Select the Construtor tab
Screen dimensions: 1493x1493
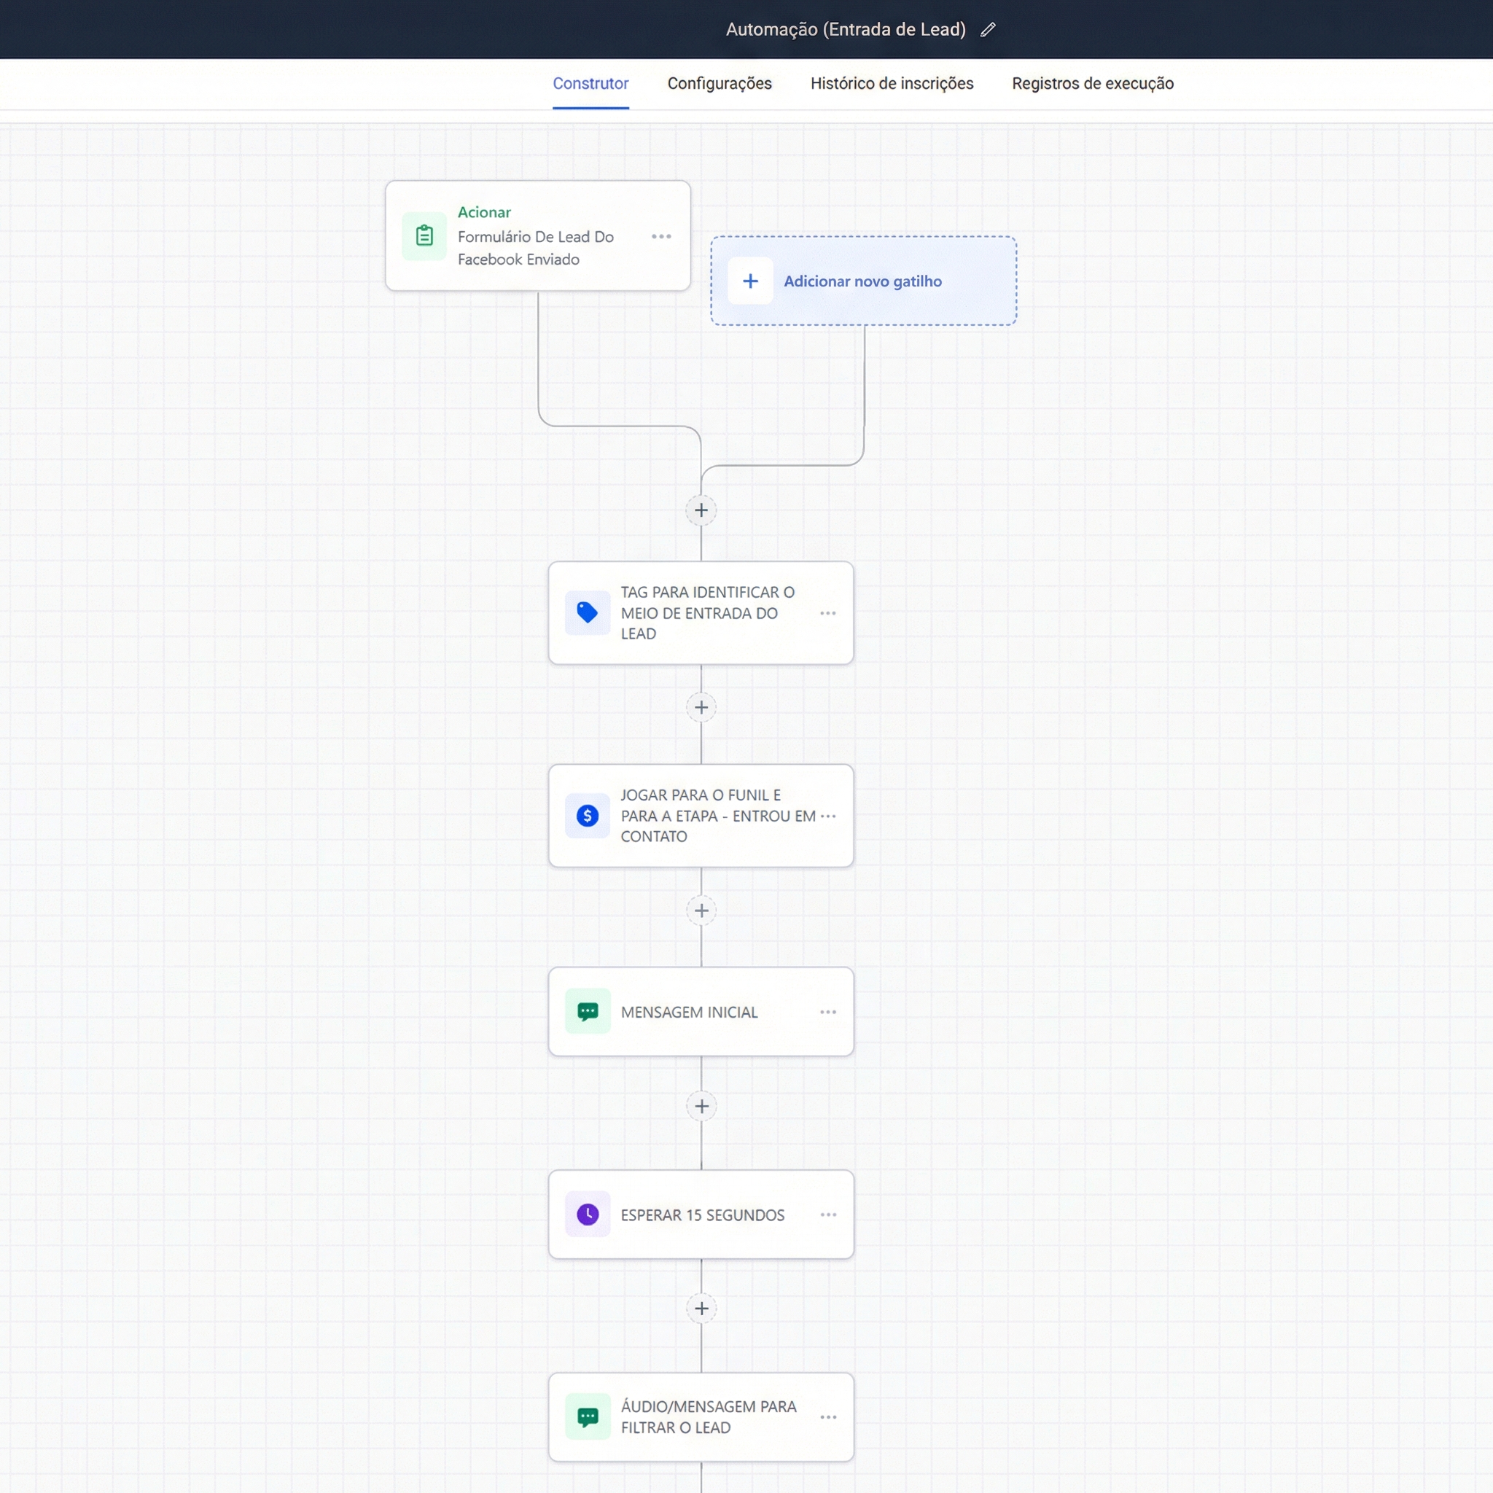(590, 83)
